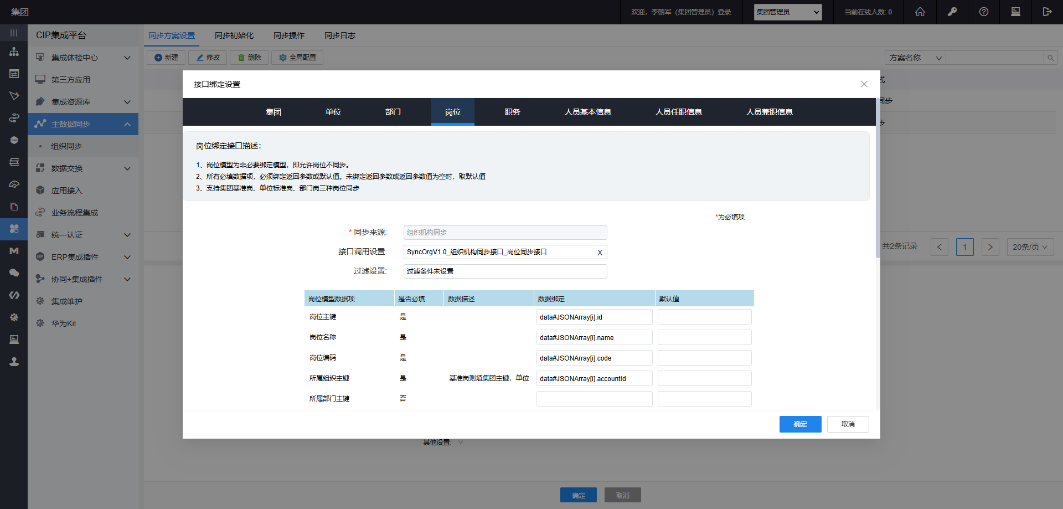Click the M icon in left rail
This screenshot has height=509, width=1063.
14,251
